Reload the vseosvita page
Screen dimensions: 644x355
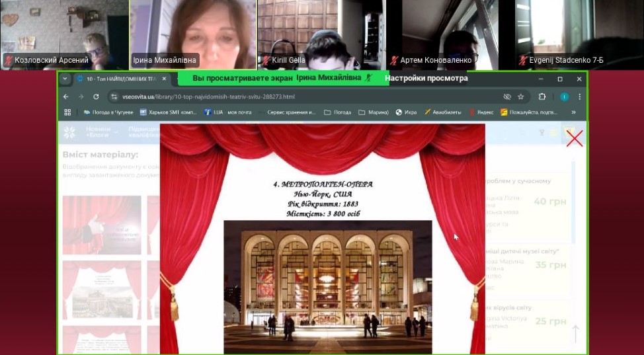coord(96,97)
